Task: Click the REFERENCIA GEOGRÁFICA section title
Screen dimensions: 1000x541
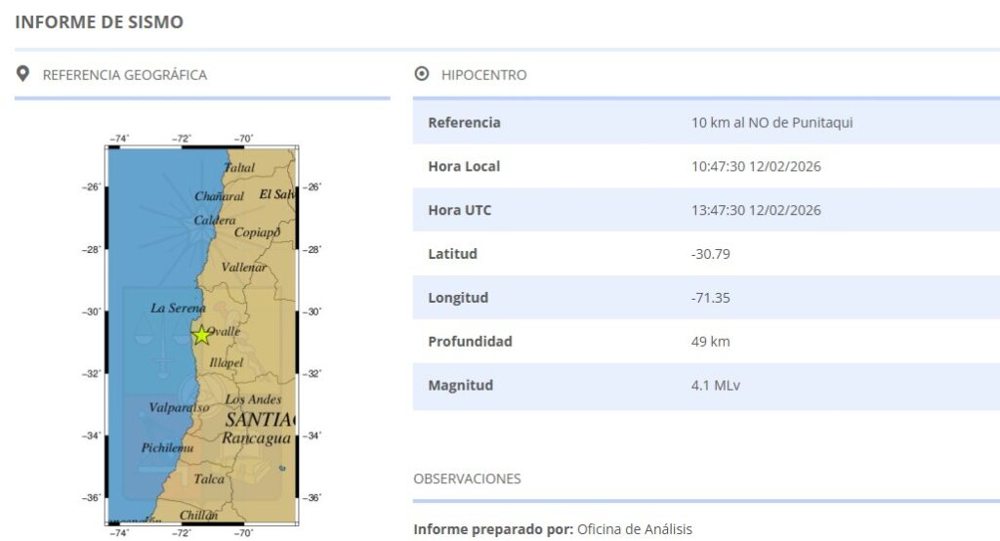Action: [x=124, y=75]
